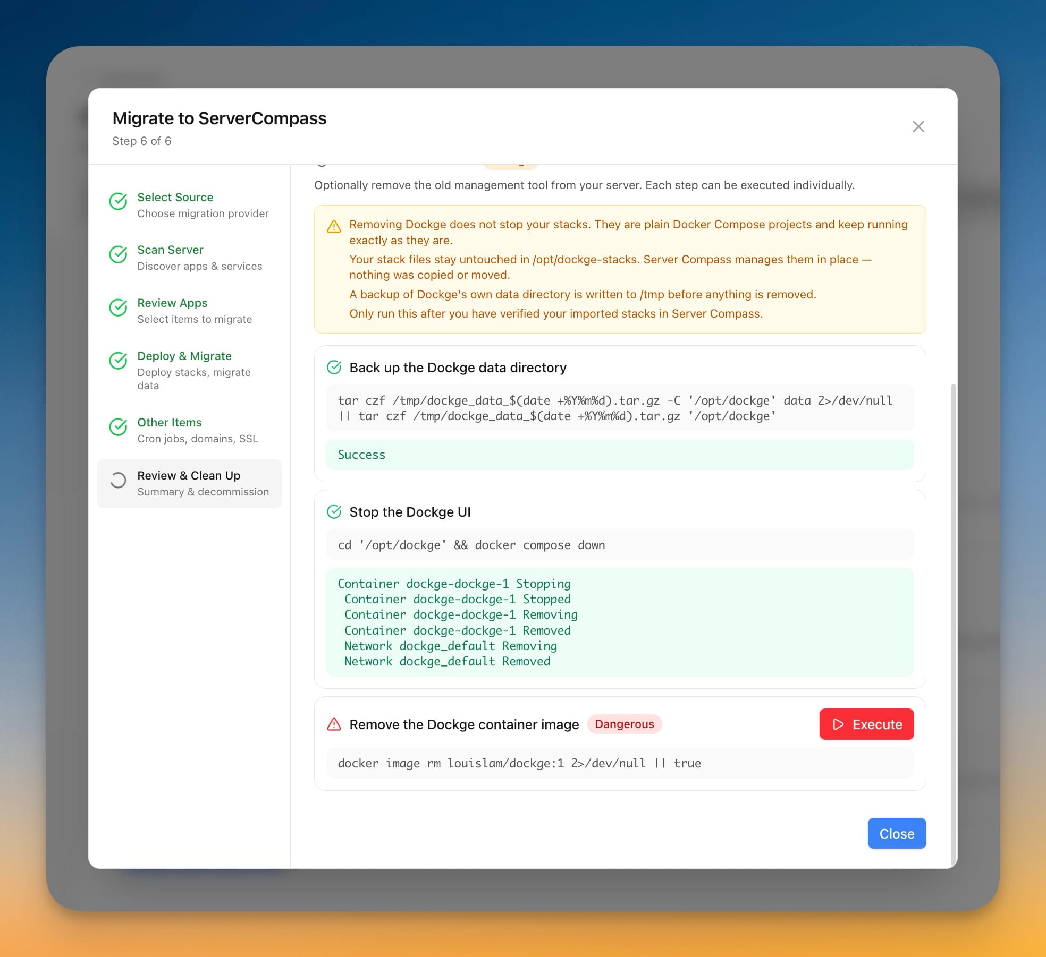This screenshot has width=1046, height=957.
Task: Click the docker compose down command
Action: [x=620, y=545]
